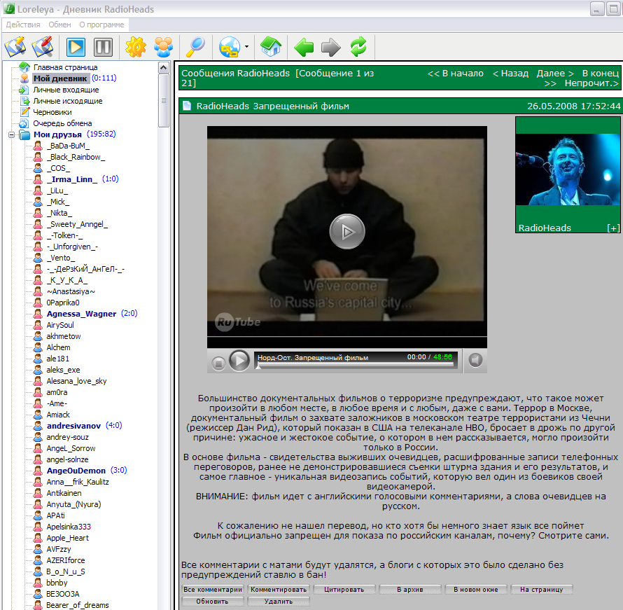Click the red-pencil edit message toolbar icon
623x610 pixels.
pyautogui.click(x=43, y=47)
